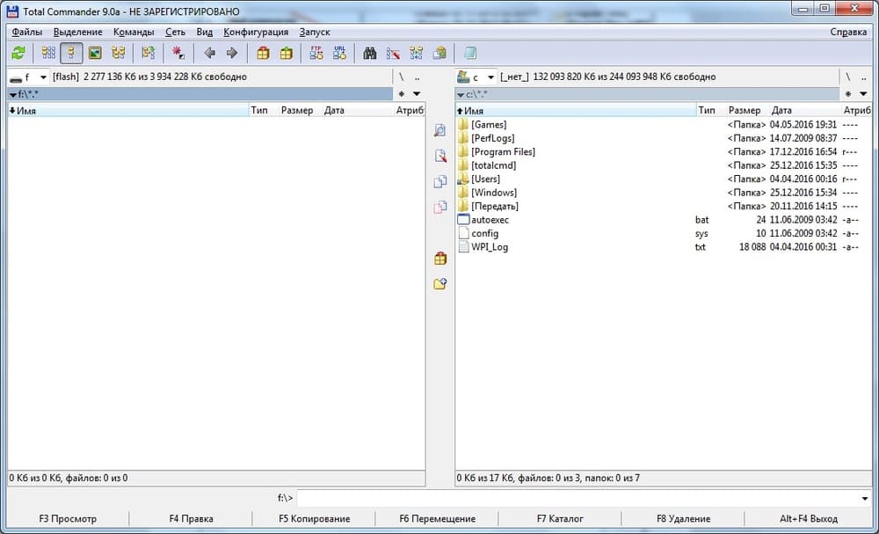Open the Файлы menu

coord(27,32)
